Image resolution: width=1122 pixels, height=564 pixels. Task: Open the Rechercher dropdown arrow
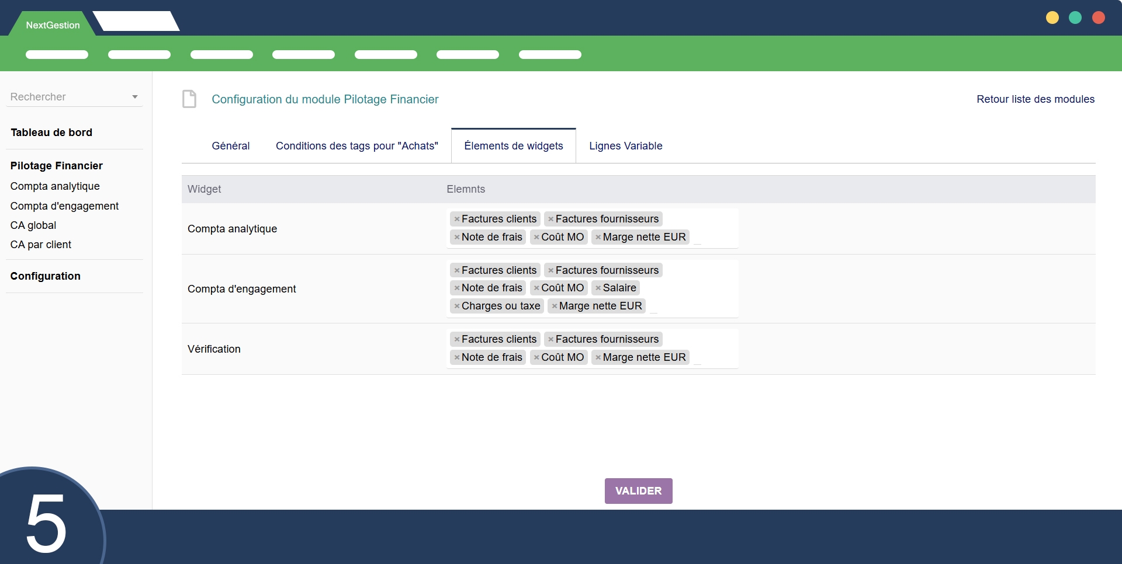pos(135,97)
